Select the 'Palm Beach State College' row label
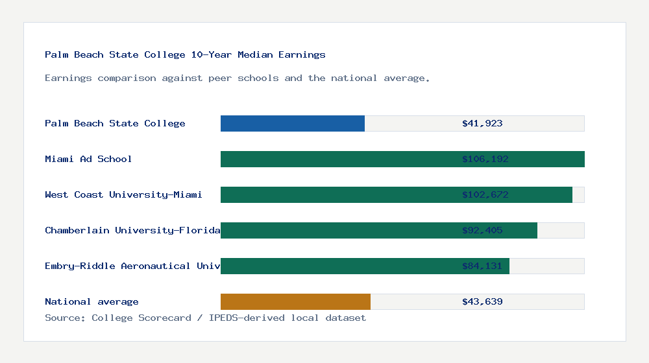 [x=115, y=123]
